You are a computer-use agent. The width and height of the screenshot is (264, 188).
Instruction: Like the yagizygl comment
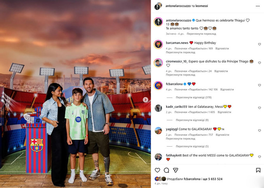click(259, 130)
